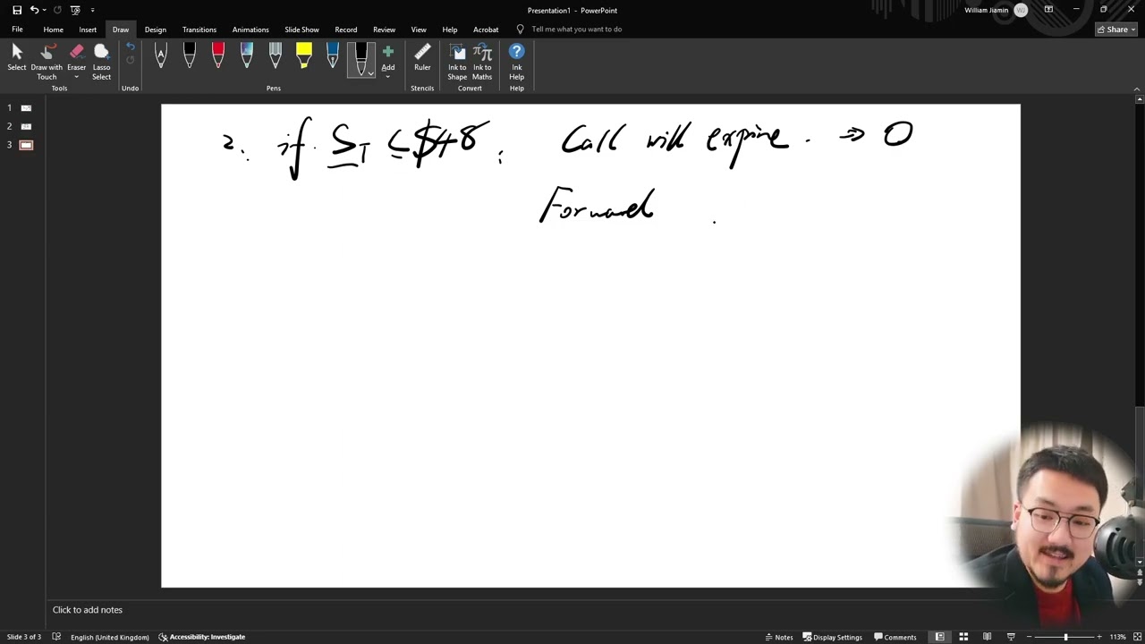Select slide 1 thumbnail

[x=26, y=108]
